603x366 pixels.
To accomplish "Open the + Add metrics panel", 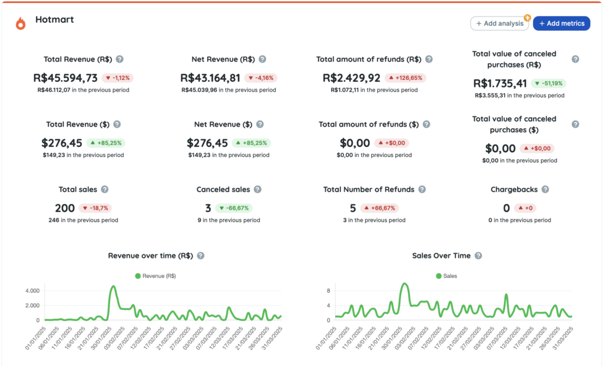I will pos(561,23).
